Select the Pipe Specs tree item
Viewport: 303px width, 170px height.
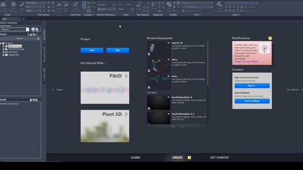tap(13, 52)
